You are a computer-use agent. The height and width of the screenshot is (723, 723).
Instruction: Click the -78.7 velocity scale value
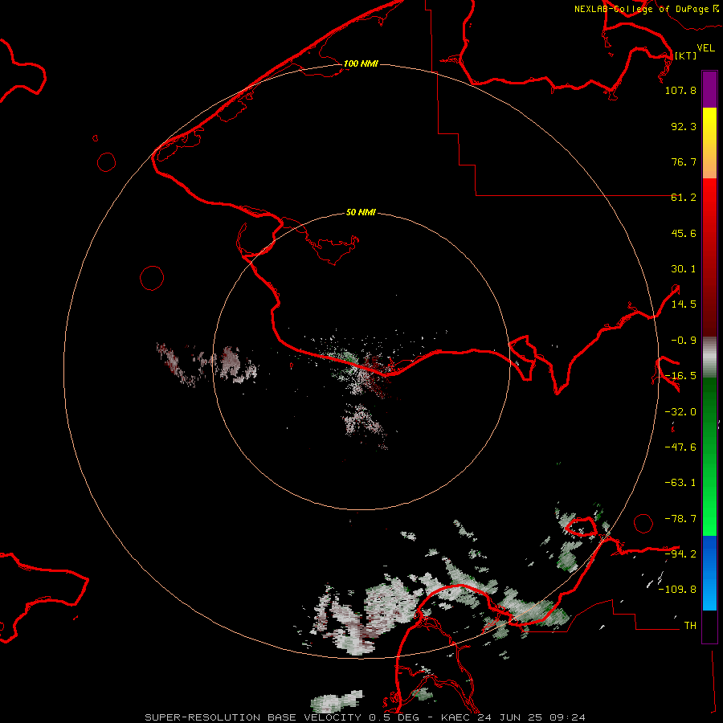(680, 519)
